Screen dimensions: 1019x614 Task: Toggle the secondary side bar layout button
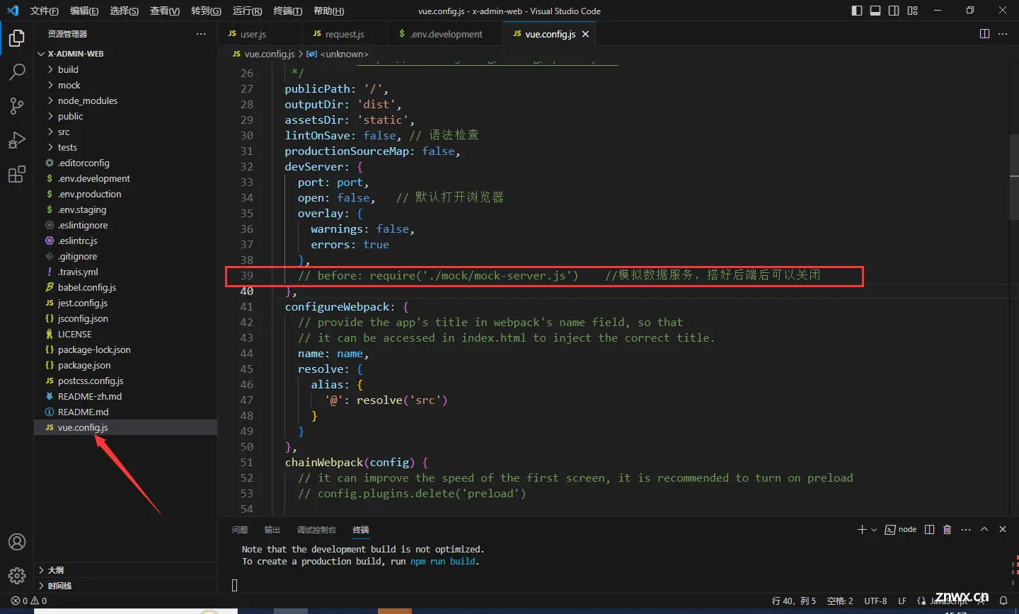click(894, 11)
